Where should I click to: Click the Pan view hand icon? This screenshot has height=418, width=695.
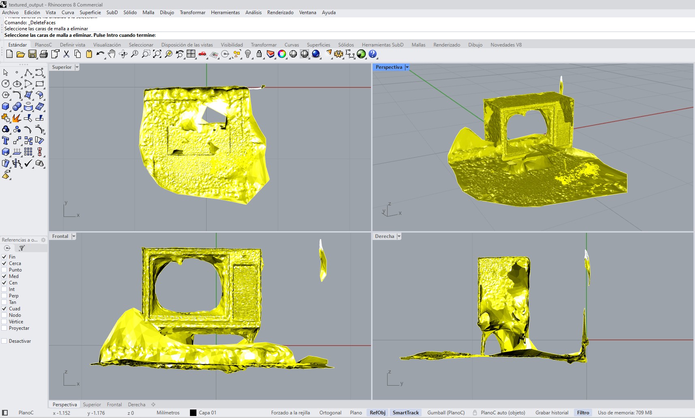[111, 54]
